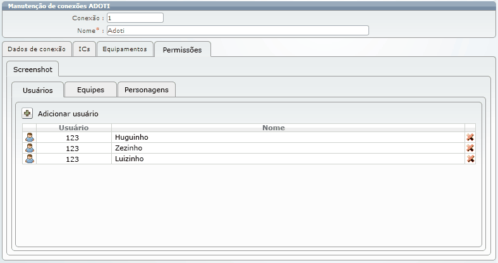Open the Equipes tab
The image size is (498, 263).
pyautogui.click(x=90, y=90)
